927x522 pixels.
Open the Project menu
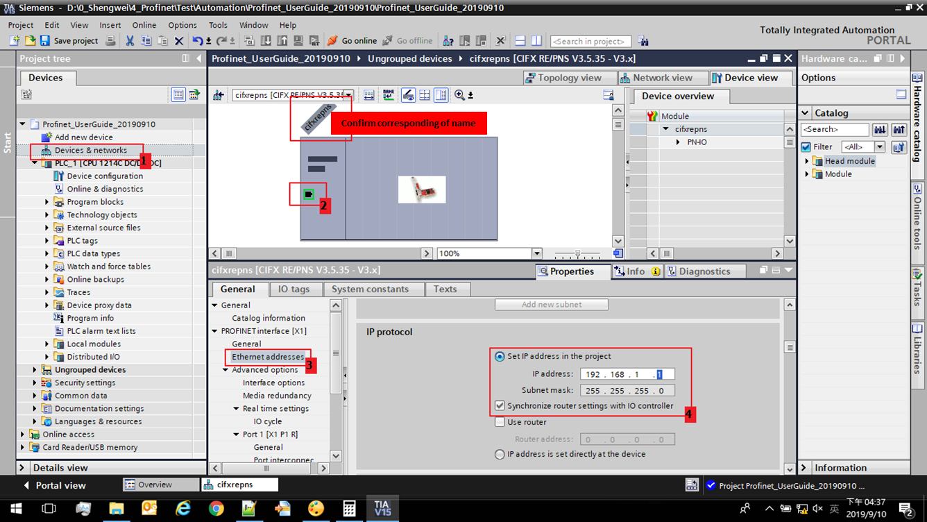(x=21, y=25)
